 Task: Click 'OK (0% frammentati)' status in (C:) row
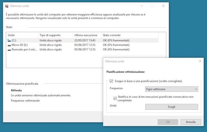pyautogui.click(x=116, y=40)
